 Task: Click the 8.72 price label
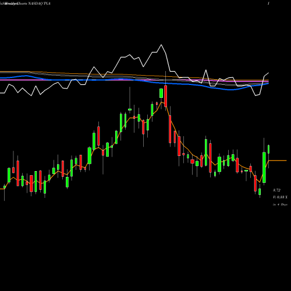pos(276,190)
